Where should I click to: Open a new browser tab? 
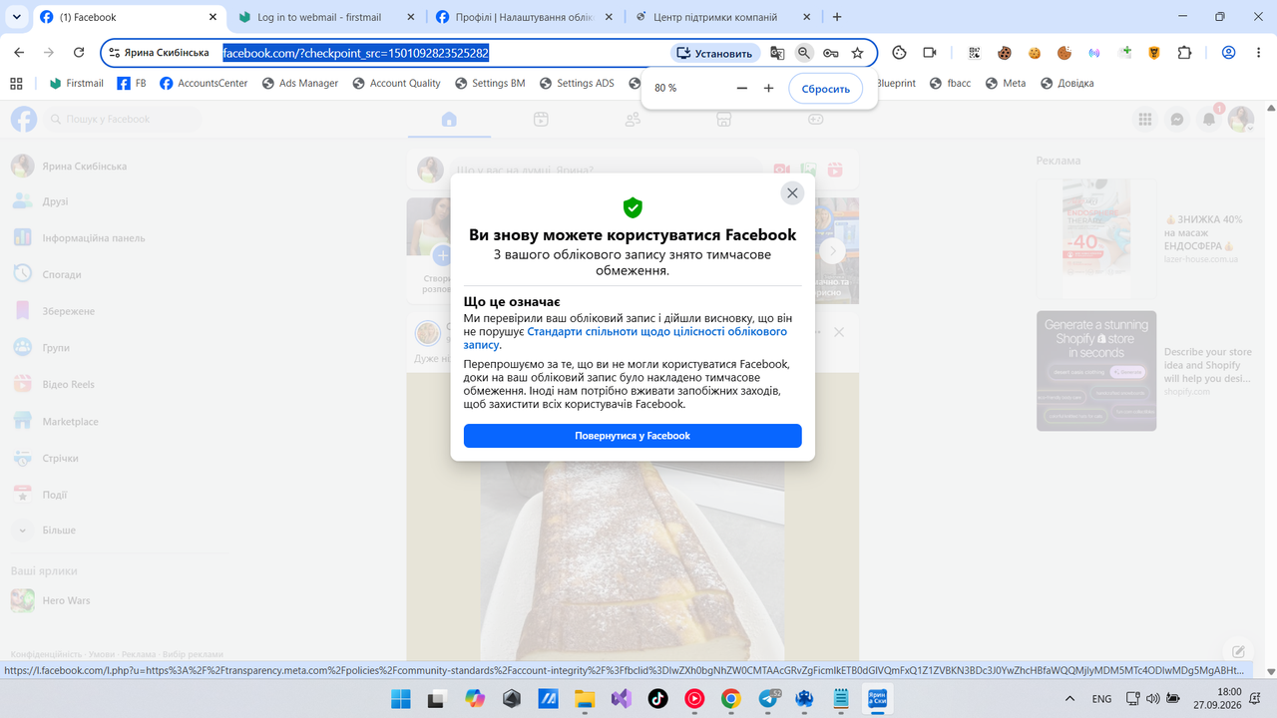point(837,17)
